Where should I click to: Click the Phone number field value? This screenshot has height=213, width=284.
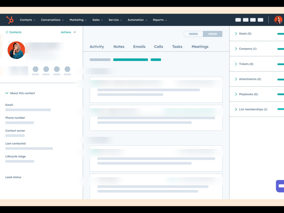point(20,123)
